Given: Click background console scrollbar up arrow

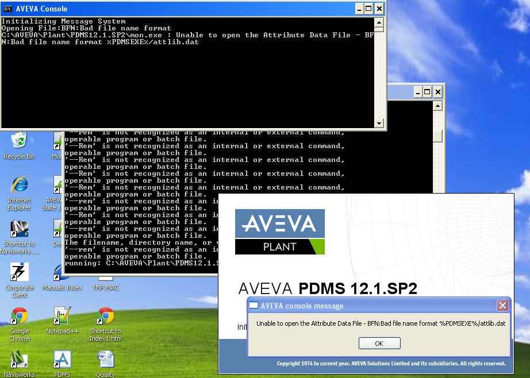Looking at the screenshot, I should click(x=437, y=106).
